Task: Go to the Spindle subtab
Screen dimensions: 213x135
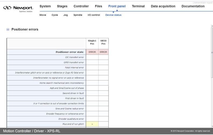Action: (x=78, y=15)
